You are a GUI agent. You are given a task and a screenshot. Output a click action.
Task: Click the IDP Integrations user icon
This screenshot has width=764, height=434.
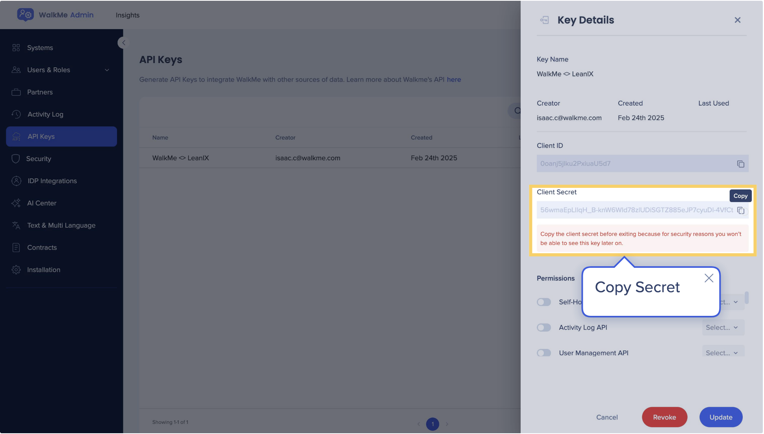tap(16, 181)
